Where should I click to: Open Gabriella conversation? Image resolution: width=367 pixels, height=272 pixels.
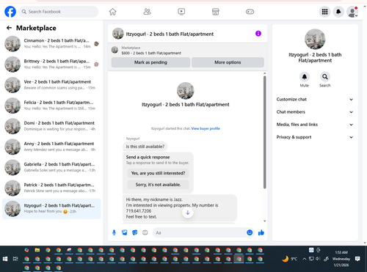[51, 167]
